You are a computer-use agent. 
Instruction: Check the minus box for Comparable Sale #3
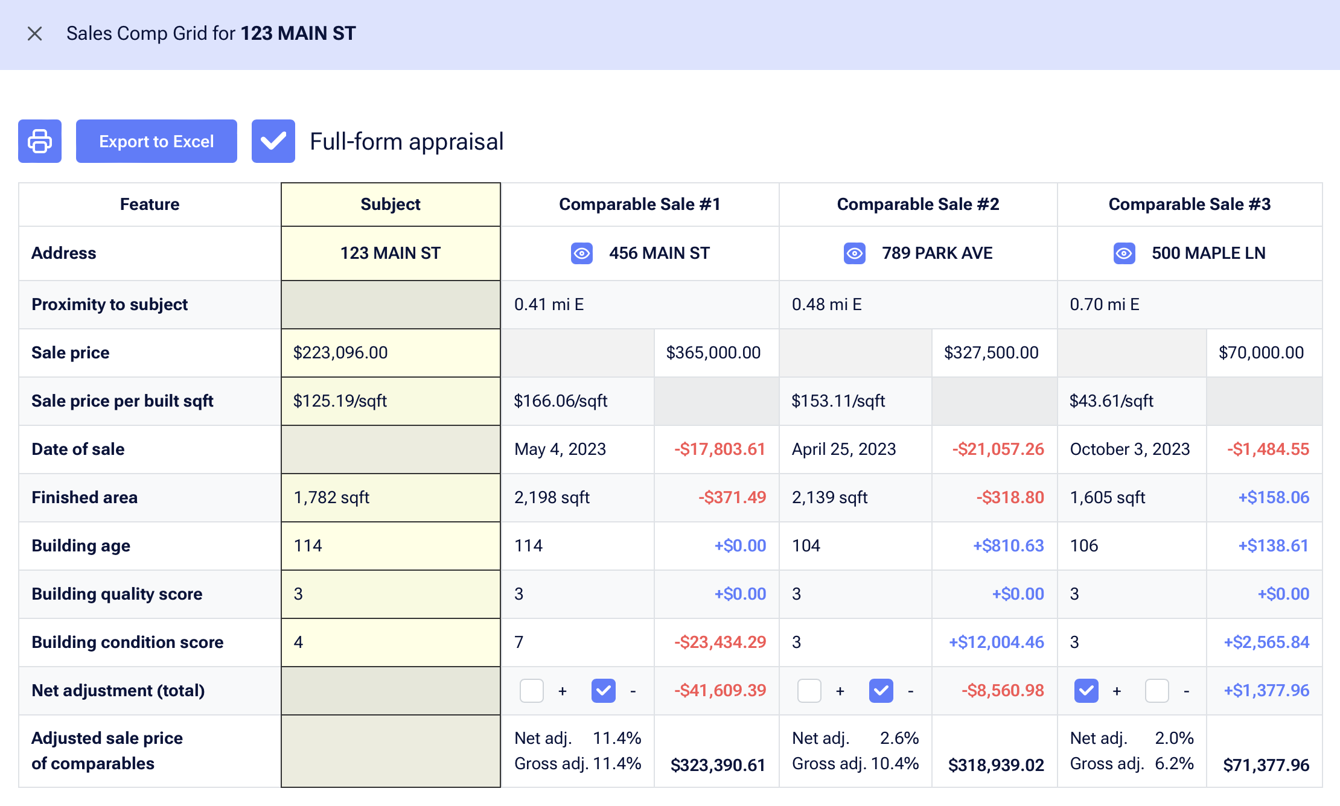pyautogui.click(x=1157, y=691)
